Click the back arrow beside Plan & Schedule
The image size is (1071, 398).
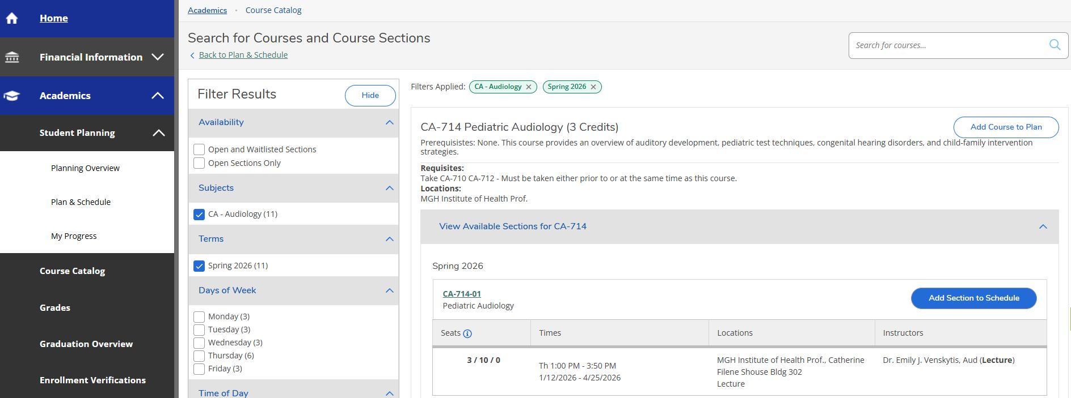point(192,55)
